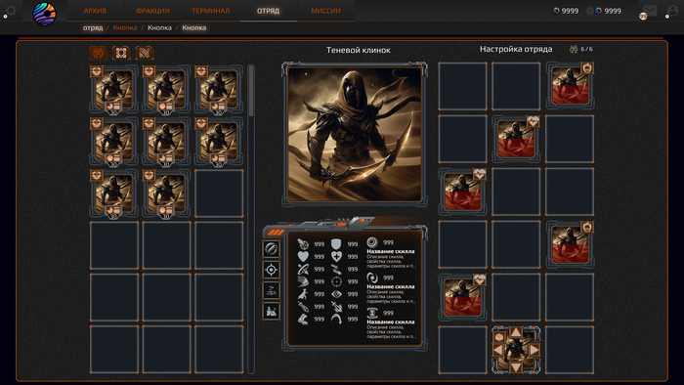Click the roster list vertical scrollbar
The width and height of the screenshot is (684, 385).
coord(251,218)
